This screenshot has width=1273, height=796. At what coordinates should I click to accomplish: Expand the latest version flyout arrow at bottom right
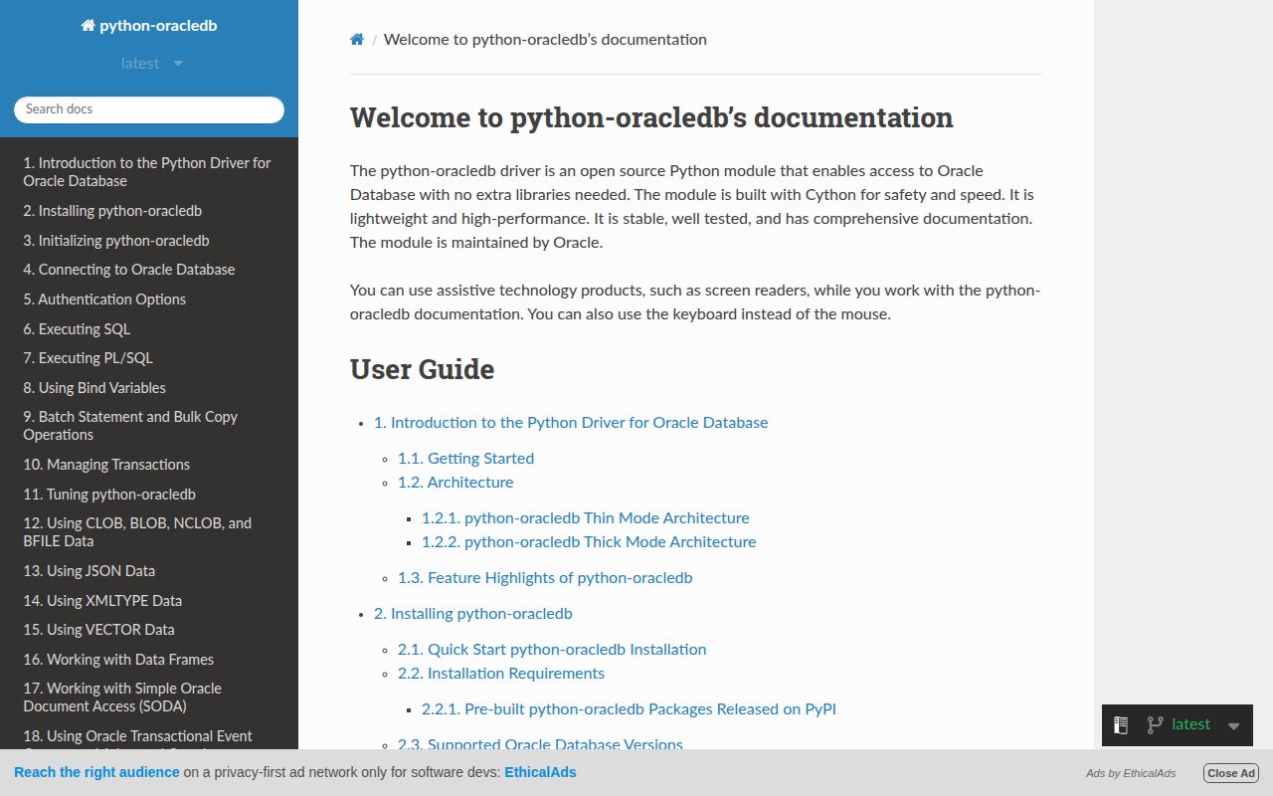(1234, 726)
